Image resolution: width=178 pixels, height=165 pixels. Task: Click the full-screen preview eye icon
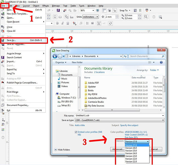pos(109,11)
